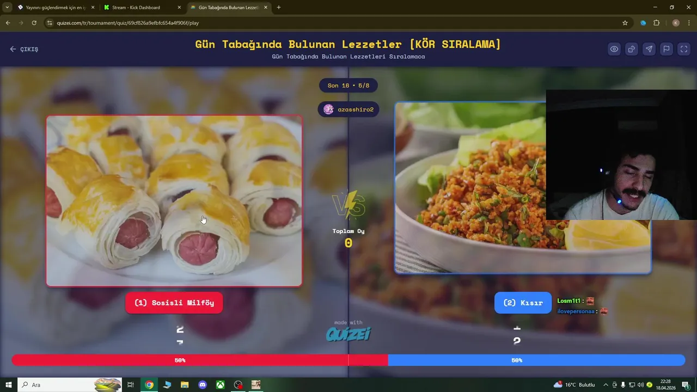
Task: Click the webcam overlay of the streamer
Action: (621, 155)
